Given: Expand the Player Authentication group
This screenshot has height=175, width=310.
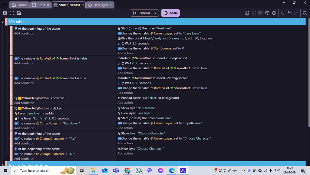Looking at the screenshot, I should click(x=2, y=165).
